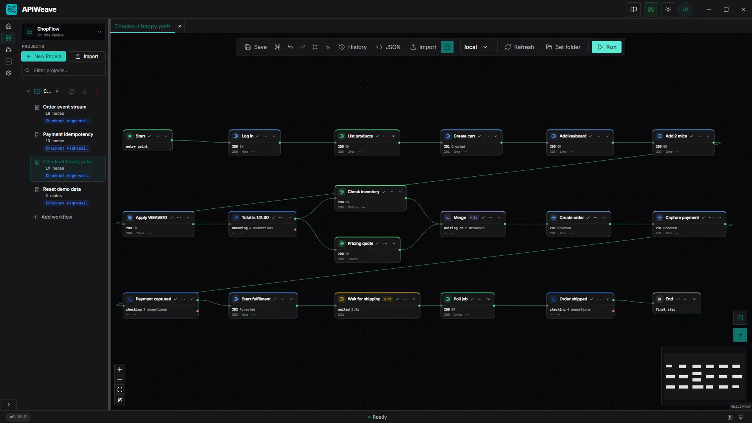Open the Create cart node more menu
The width and height of the screenshot is (752, 423).
click(487, 136)
